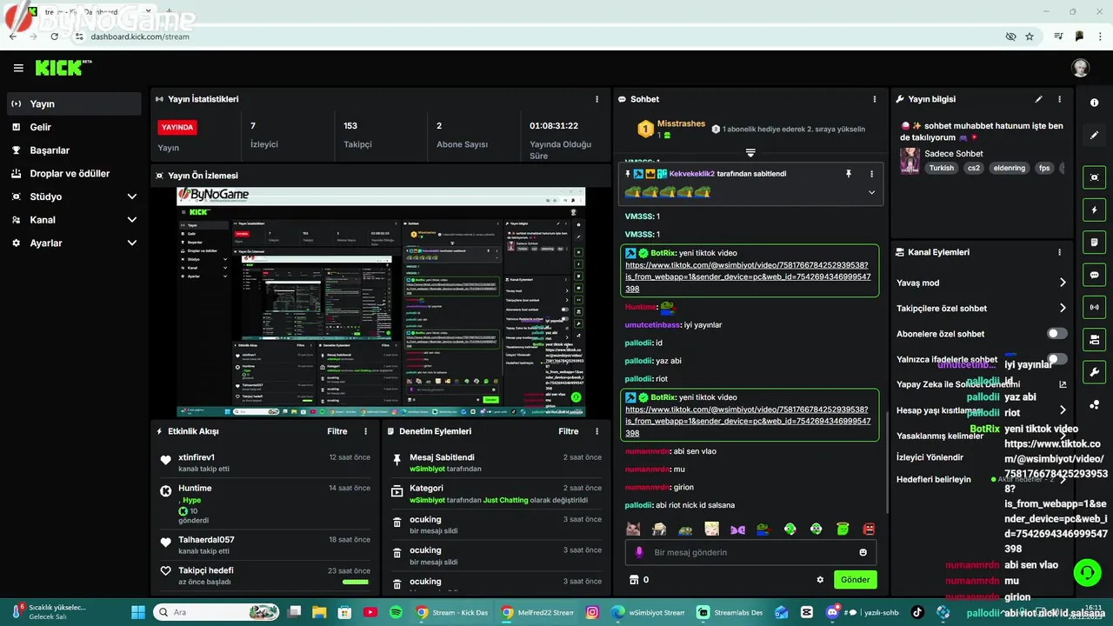Viewport: 1113px width, 626px height.
Task: Expand the pinned message with chevron
Action: tap(871, 192)
